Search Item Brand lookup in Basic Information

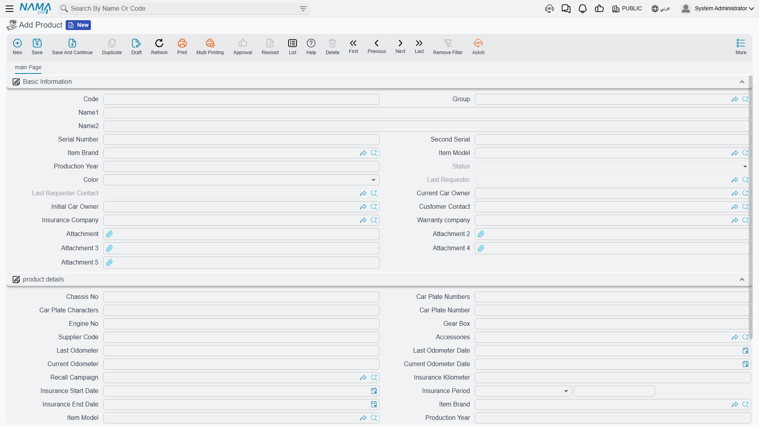374,153
